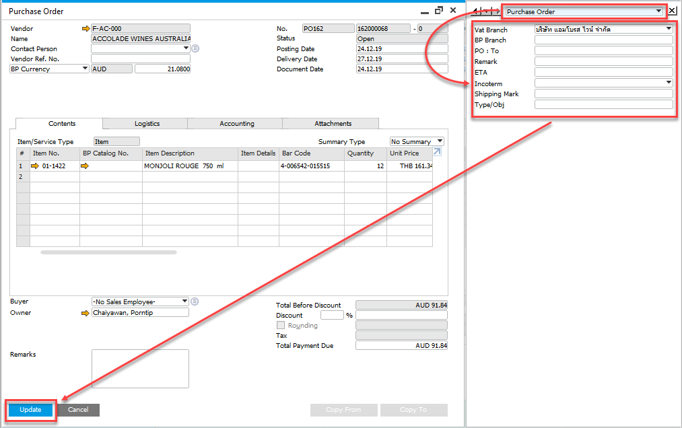The width and height of the screenshot is (682, 428).
Task: Open the Owner link arrow beside Chaiyawan, Porntip
Action: (86, 313)
